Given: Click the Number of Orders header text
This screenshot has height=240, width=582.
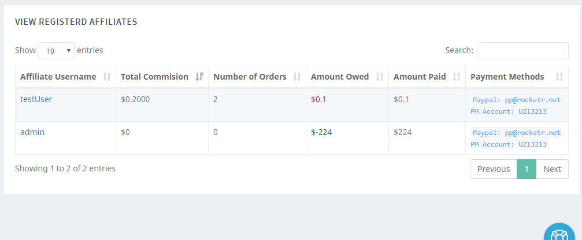Looking at the screenshot, I should (x=250, y=77).
